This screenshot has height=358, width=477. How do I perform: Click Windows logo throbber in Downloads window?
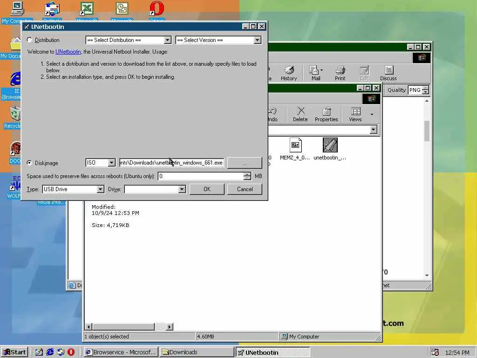pyautogui.click(x=371, y=99)
